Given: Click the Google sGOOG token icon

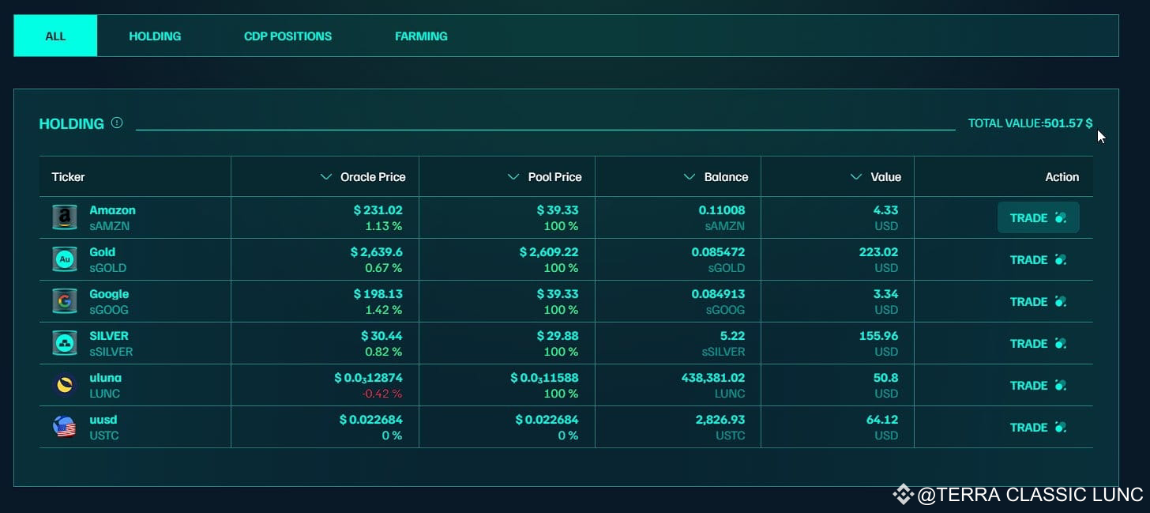Looking at the screenshot, I should click(64, 301).
